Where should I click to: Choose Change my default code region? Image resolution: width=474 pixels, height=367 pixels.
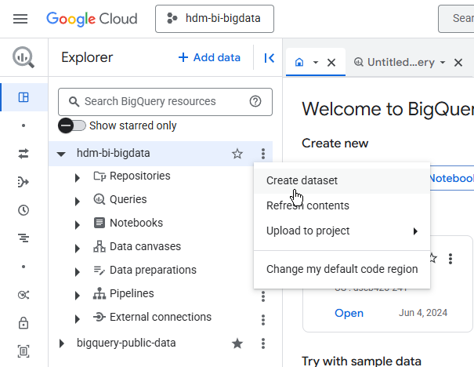(x=342, y=269)
